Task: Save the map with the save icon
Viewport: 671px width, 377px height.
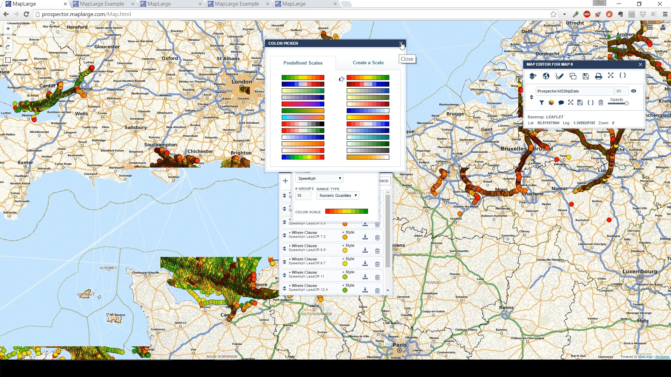Action: pyautogui.click(x=586, y=76)
